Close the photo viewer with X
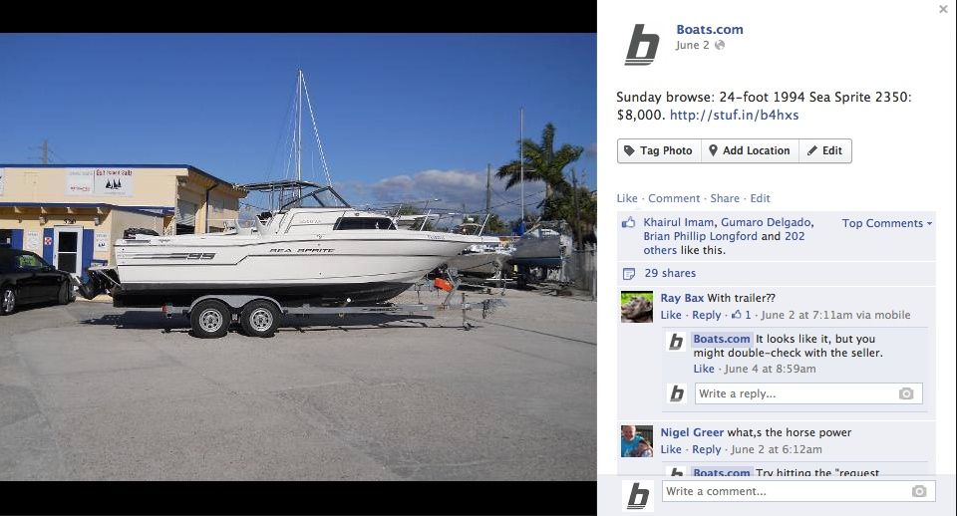Viewport: 957px width, 516px height. (x=943, y=9)
